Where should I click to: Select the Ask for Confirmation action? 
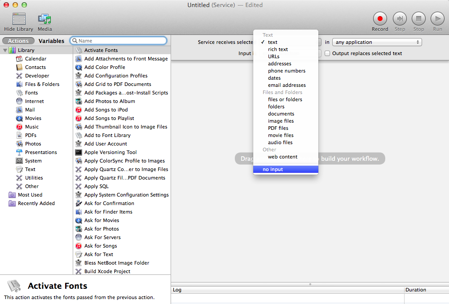pyautogui.click(x=122, y=204)
